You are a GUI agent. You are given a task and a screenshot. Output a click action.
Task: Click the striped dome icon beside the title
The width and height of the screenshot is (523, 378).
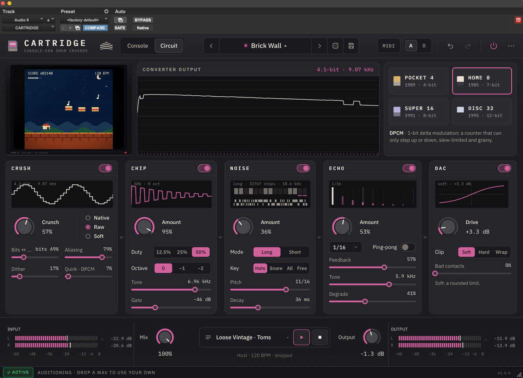[106, 46]
